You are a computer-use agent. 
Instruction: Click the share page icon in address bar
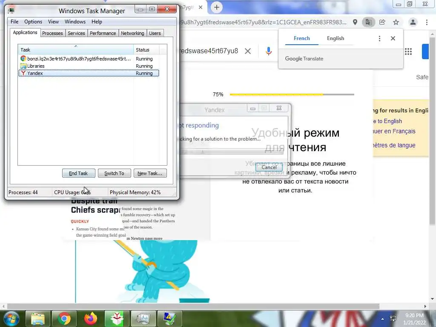tap(382, 22)
